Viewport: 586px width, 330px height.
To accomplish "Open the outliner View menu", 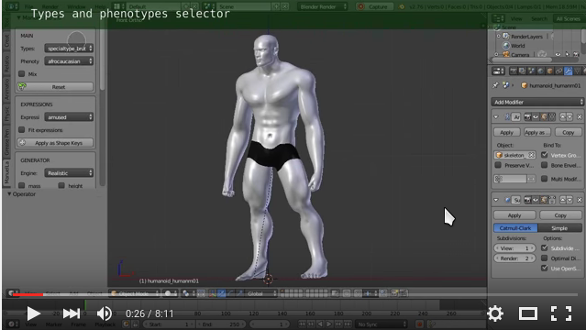I will [x=516, y=18].
